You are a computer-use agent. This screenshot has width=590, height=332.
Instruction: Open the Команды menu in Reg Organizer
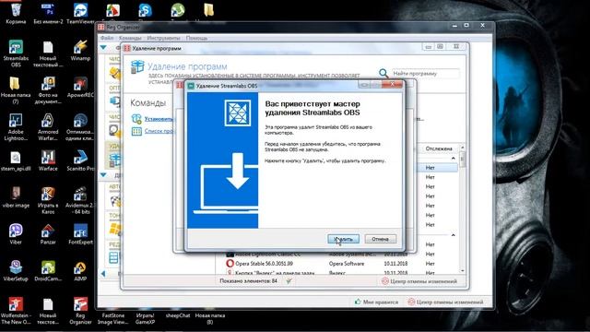[x=130, y=38]
